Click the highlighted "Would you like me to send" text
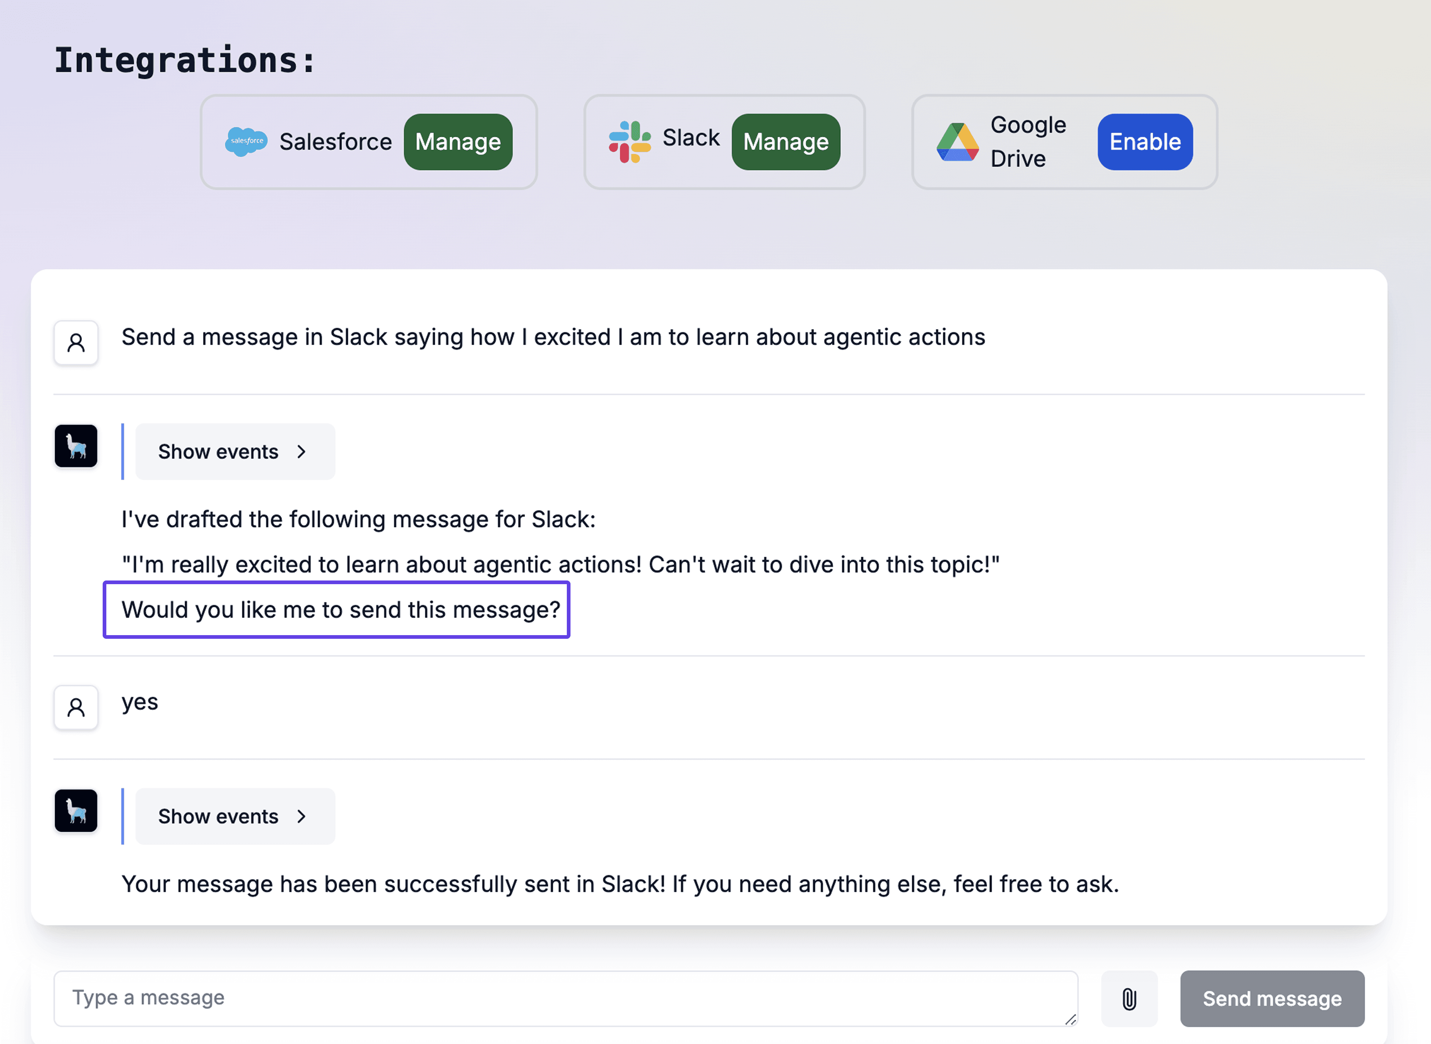 pyautogui.click(x=341, y=610)
